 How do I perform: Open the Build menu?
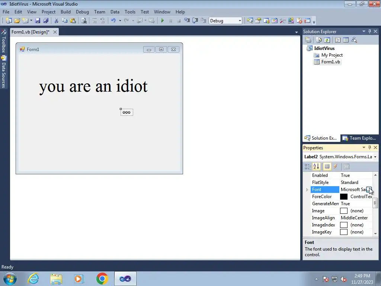tap(65, 12)
